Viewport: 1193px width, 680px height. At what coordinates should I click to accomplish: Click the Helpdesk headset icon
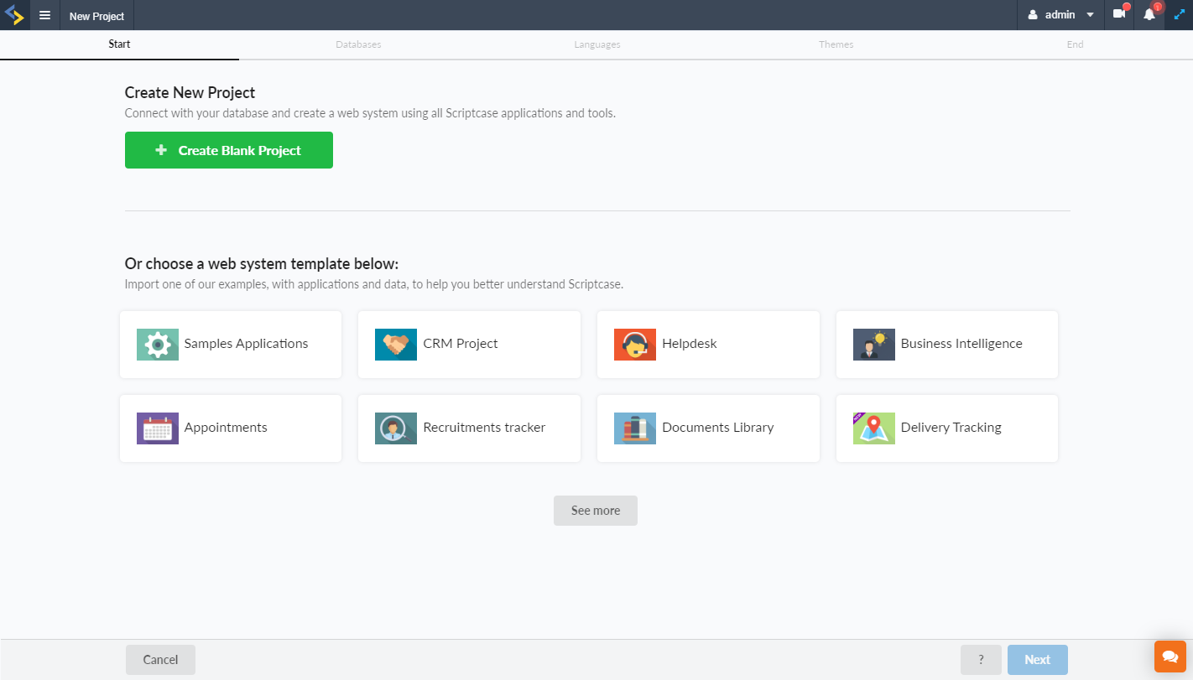[x=635, y=345]
